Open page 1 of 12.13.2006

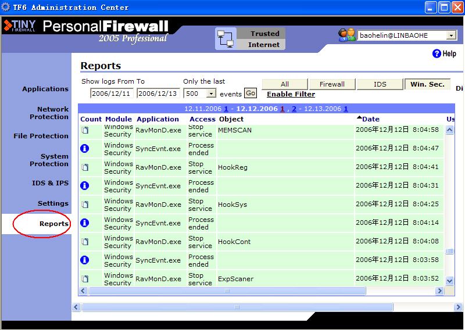346,109
